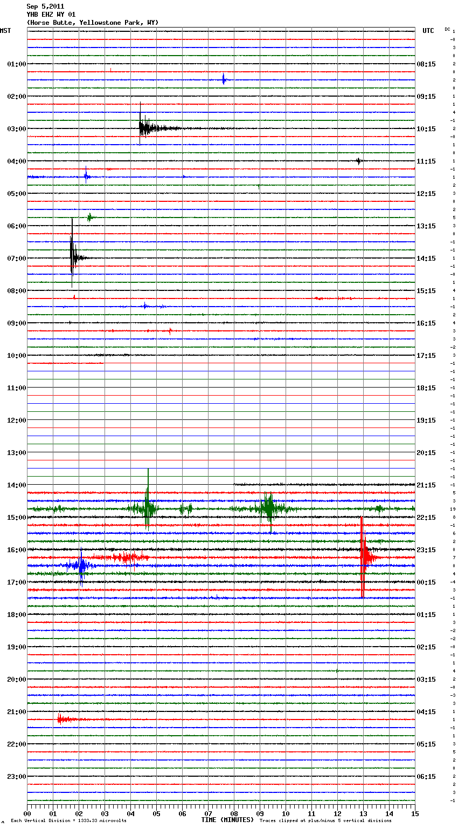Click the '04:15' UTC time label

426,712
